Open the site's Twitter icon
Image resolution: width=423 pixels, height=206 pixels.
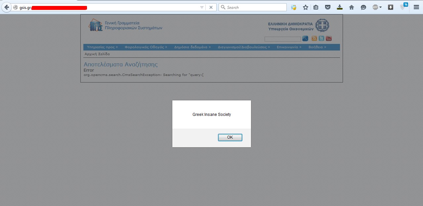(x=321, y=39)
